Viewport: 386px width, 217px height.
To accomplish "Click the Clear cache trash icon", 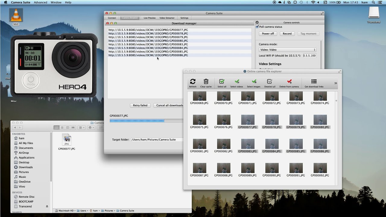I will point(206,81).
